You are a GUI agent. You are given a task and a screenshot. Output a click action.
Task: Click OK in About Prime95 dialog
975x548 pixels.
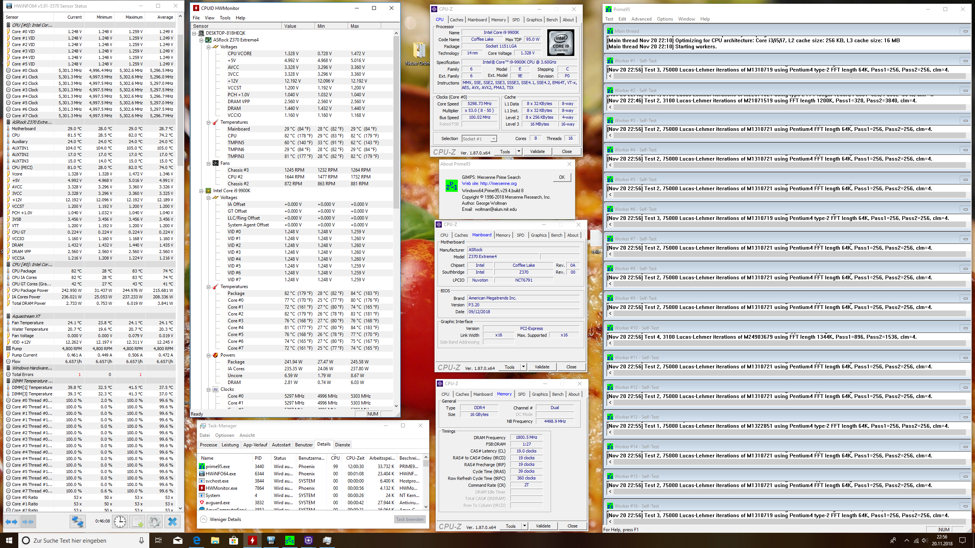pyautogui.click(x=562, y=177)
